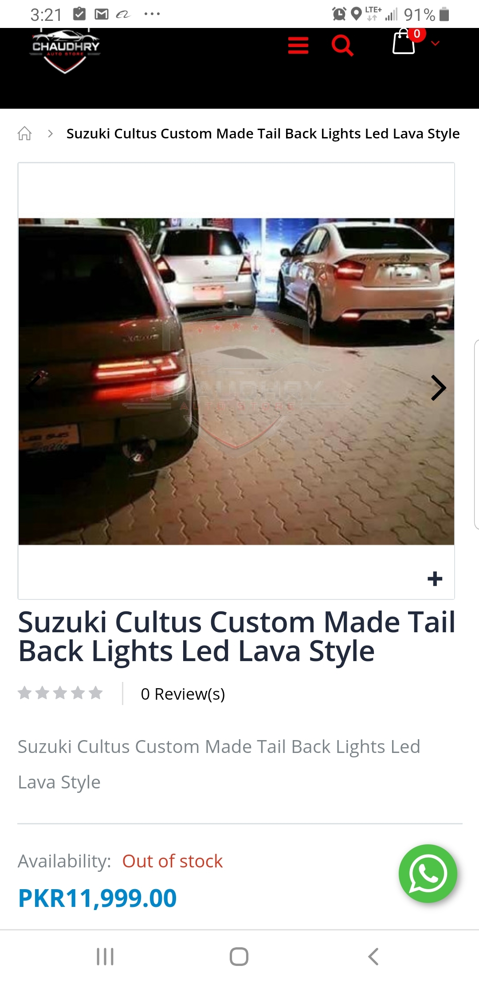Screen dimensions: 479x985
Task: Tap the star rating row
Action: (60, 693)
